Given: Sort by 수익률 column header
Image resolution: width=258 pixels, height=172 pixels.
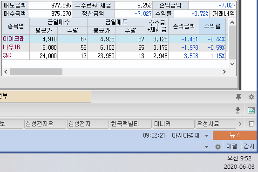Looking at the screenshot, I should click(x=212, y=26).
